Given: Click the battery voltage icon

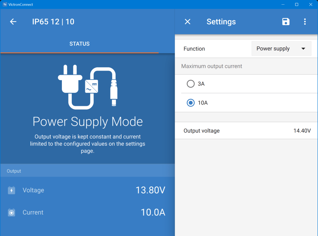Looking at the screenshot, I should (12, 190).
